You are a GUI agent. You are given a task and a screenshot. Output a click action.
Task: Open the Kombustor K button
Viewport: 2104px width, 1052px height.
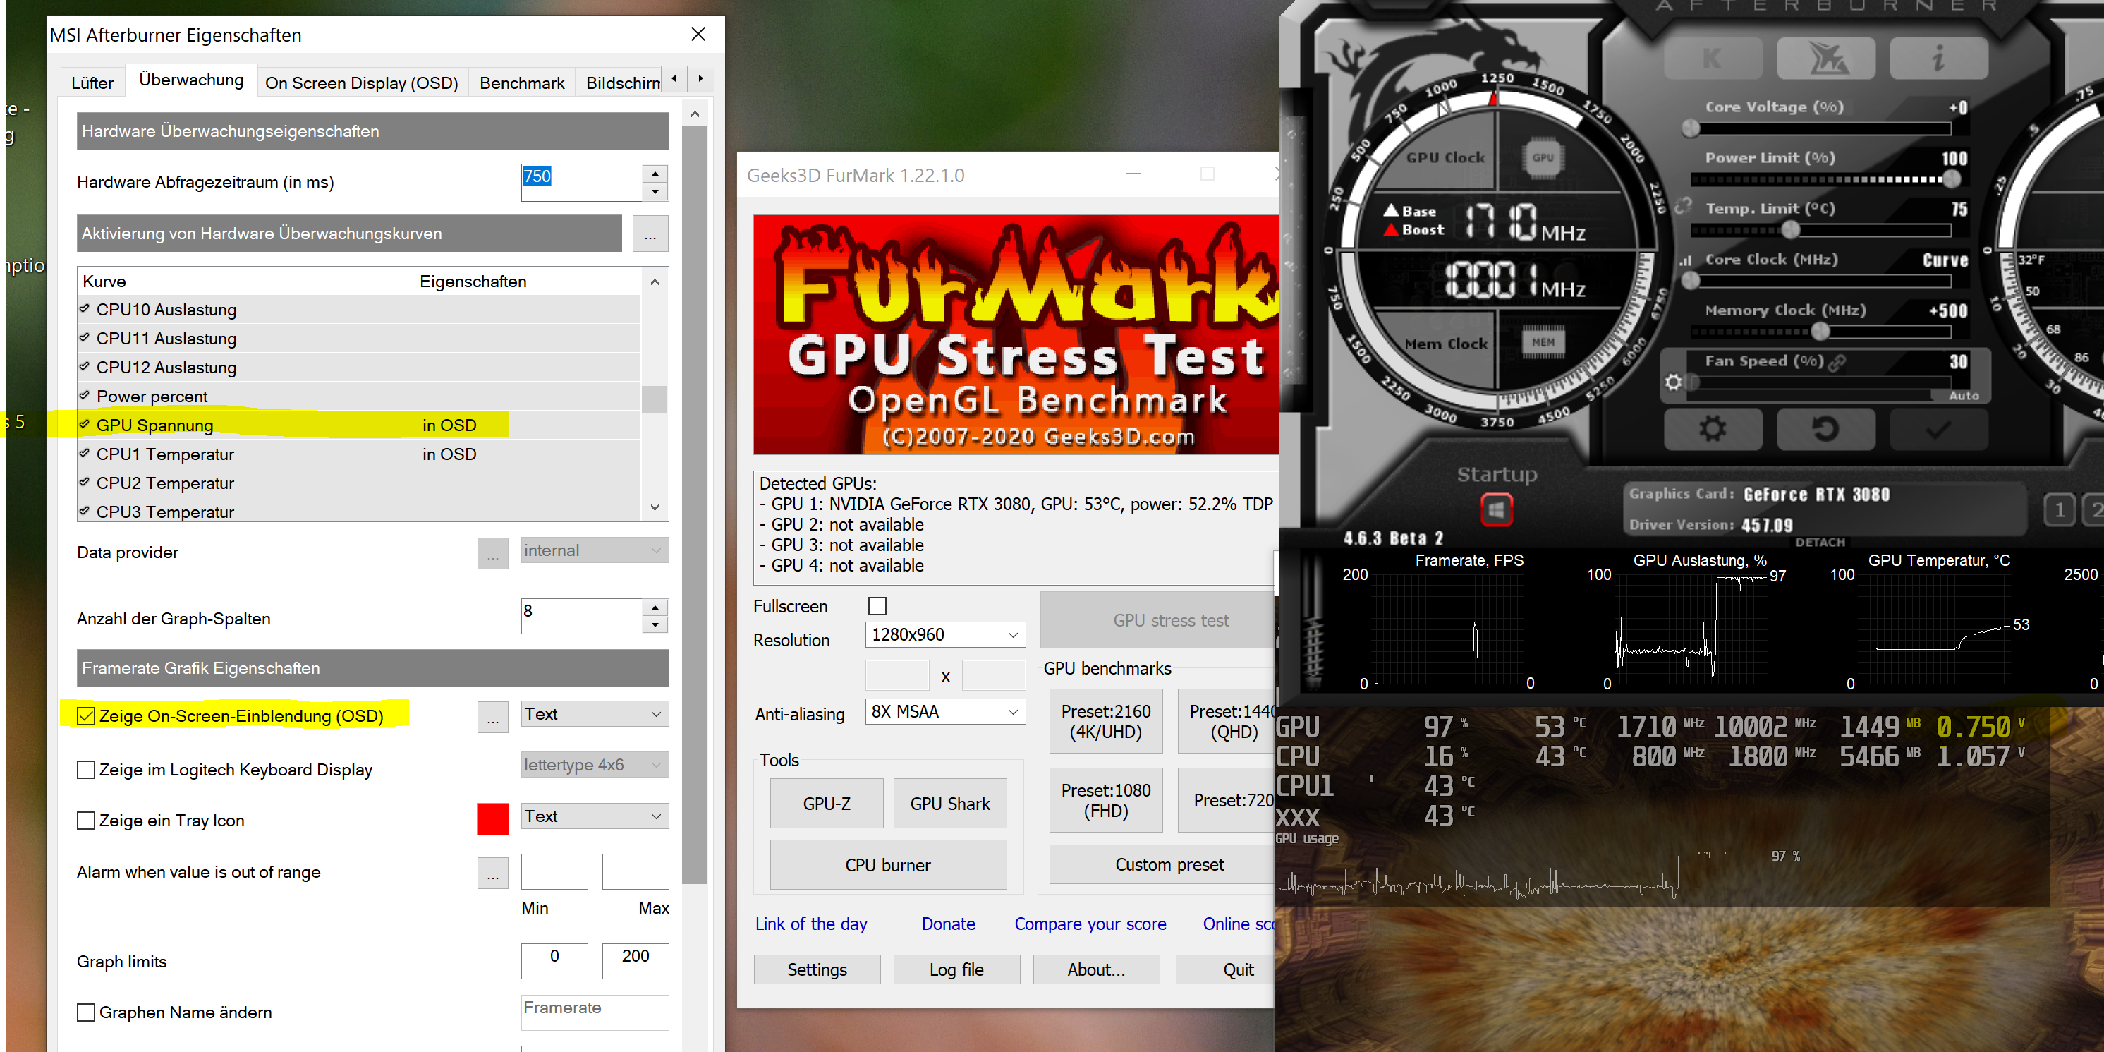click(x=1712, y=59)
